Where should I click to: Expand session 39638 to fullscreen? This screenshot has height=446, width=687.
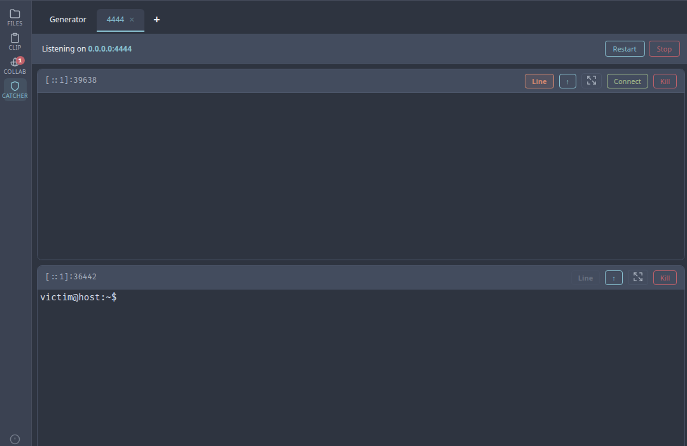[x=592, y=81]
